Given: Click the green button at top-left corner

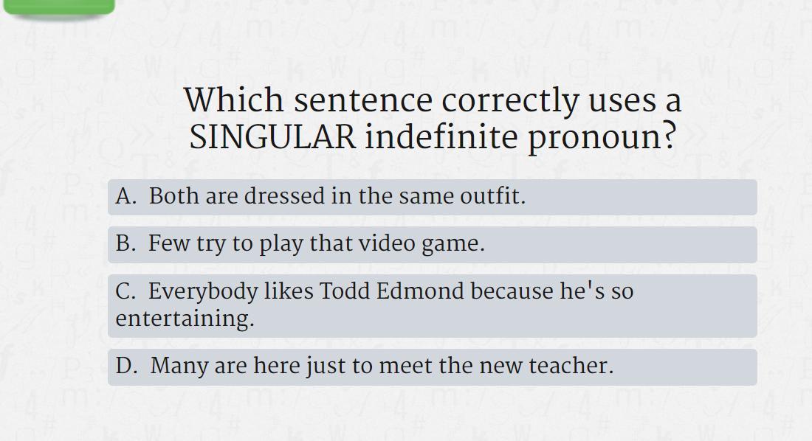Looking at the screenshot, I should (x=58, y=7).
